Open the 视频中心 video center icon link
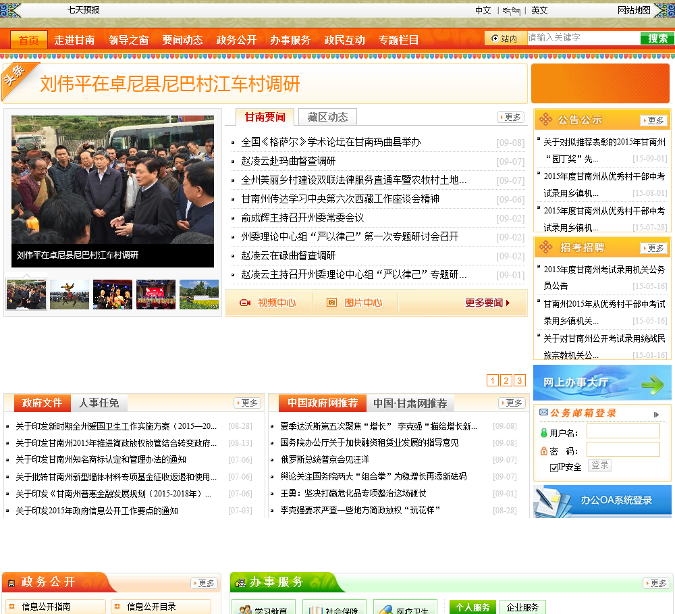 click(x=245, y=303)
